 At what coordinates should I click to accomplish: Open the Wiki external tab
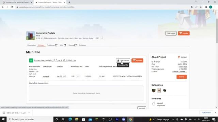[x=63, y=45]
